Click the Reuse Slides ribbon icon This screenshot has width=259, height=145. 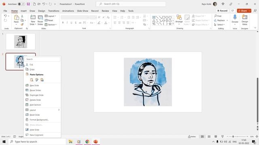[x=40, y=18]
